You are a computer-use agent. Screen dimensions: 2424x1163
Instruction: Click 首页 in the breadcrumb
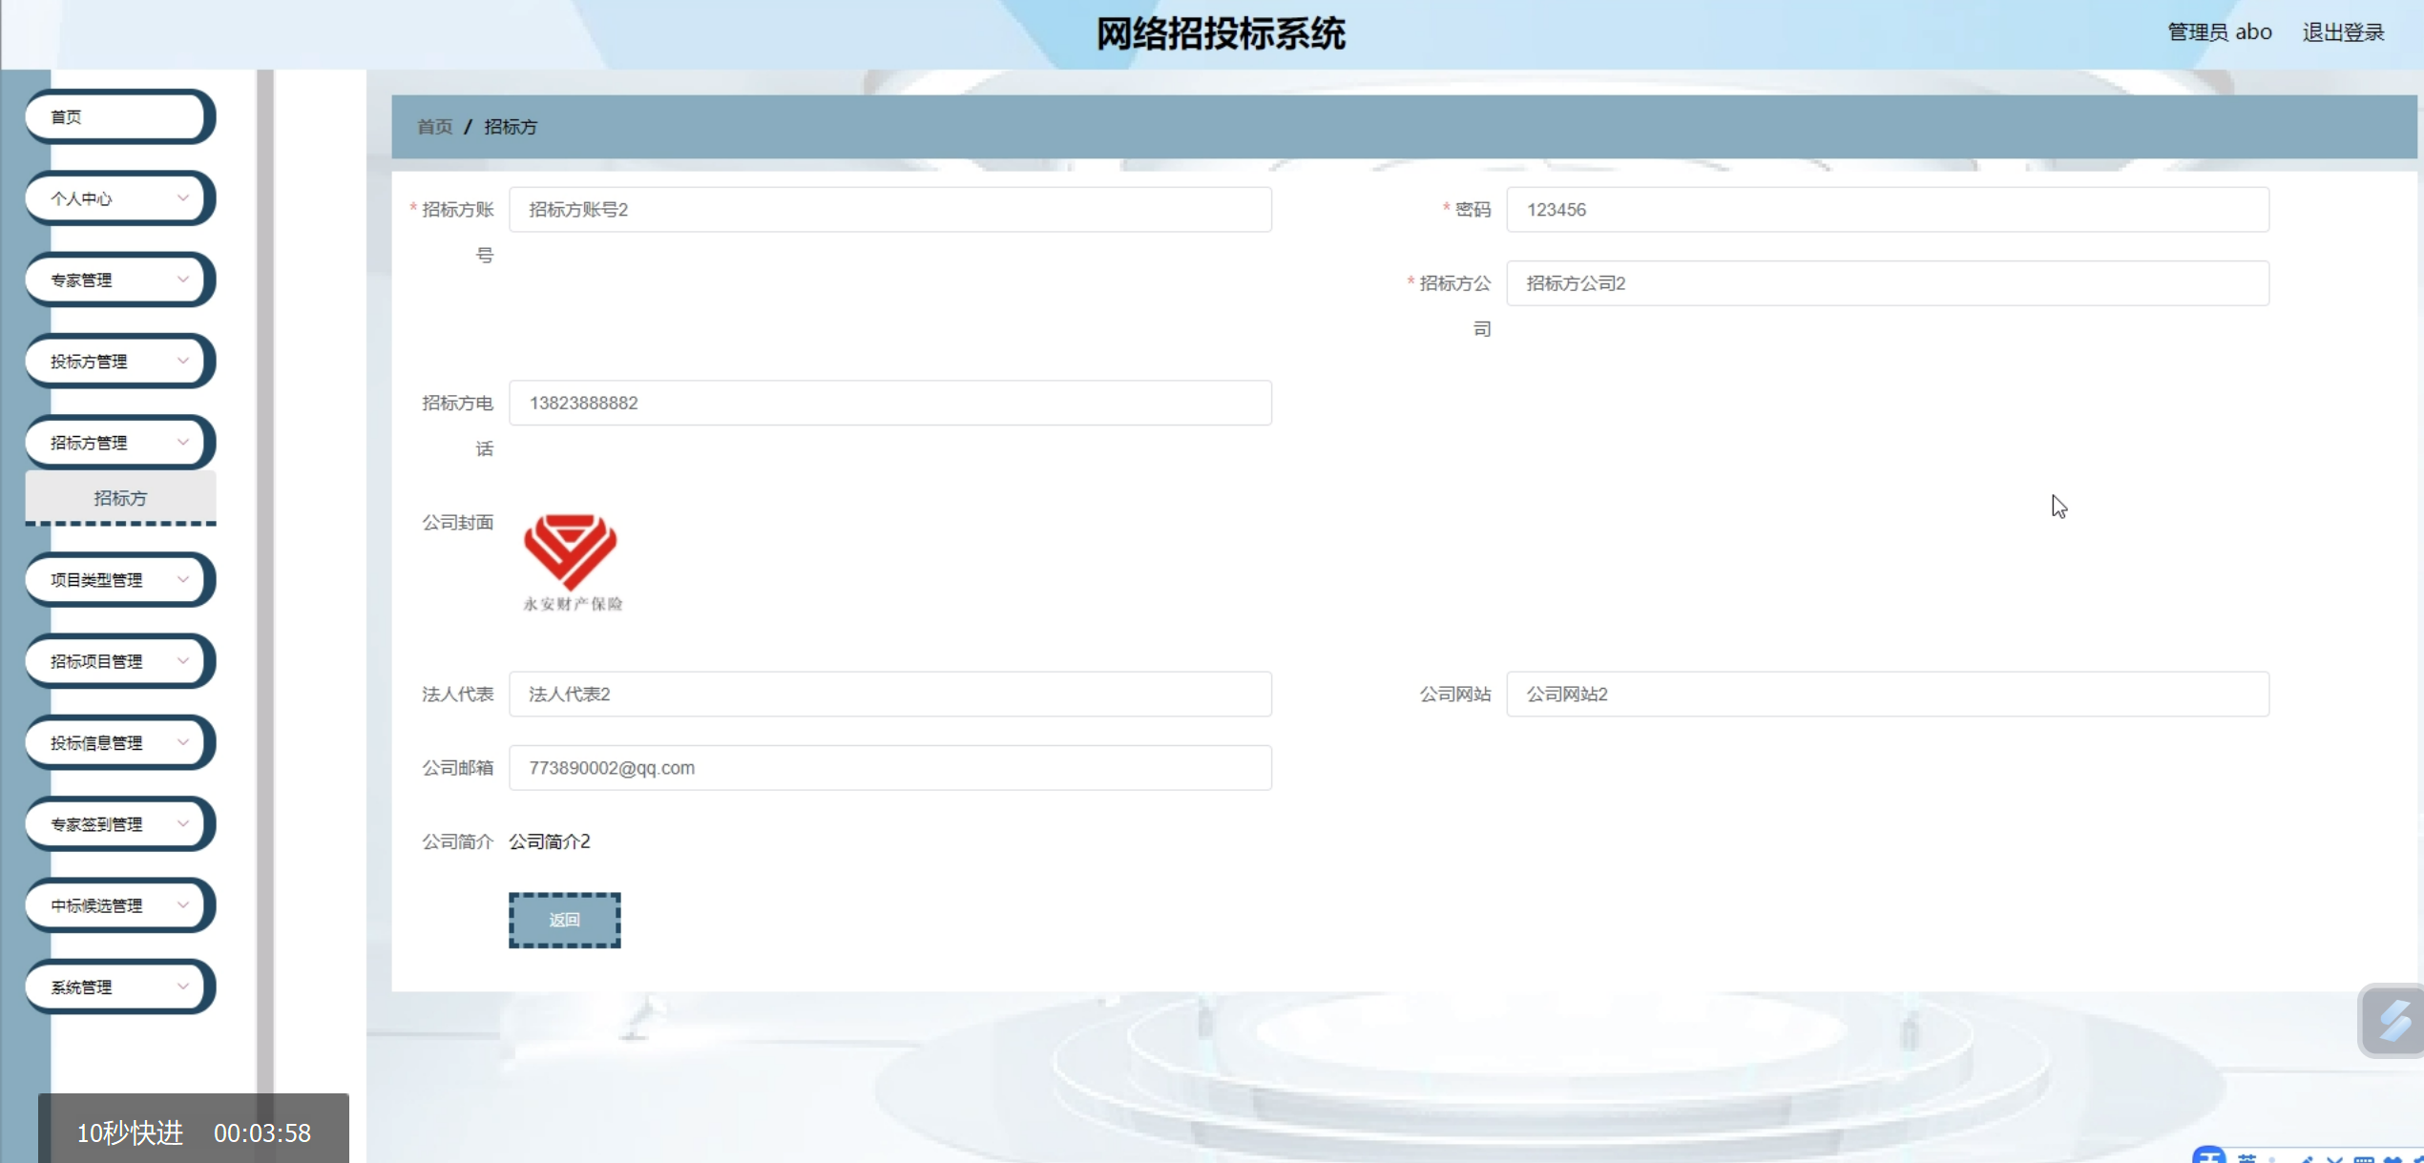point(434,126)
